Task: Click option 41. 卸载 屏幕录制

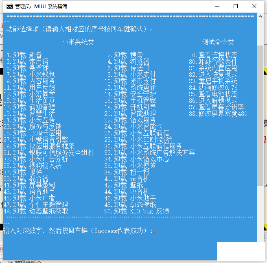Action: point(29,185)
